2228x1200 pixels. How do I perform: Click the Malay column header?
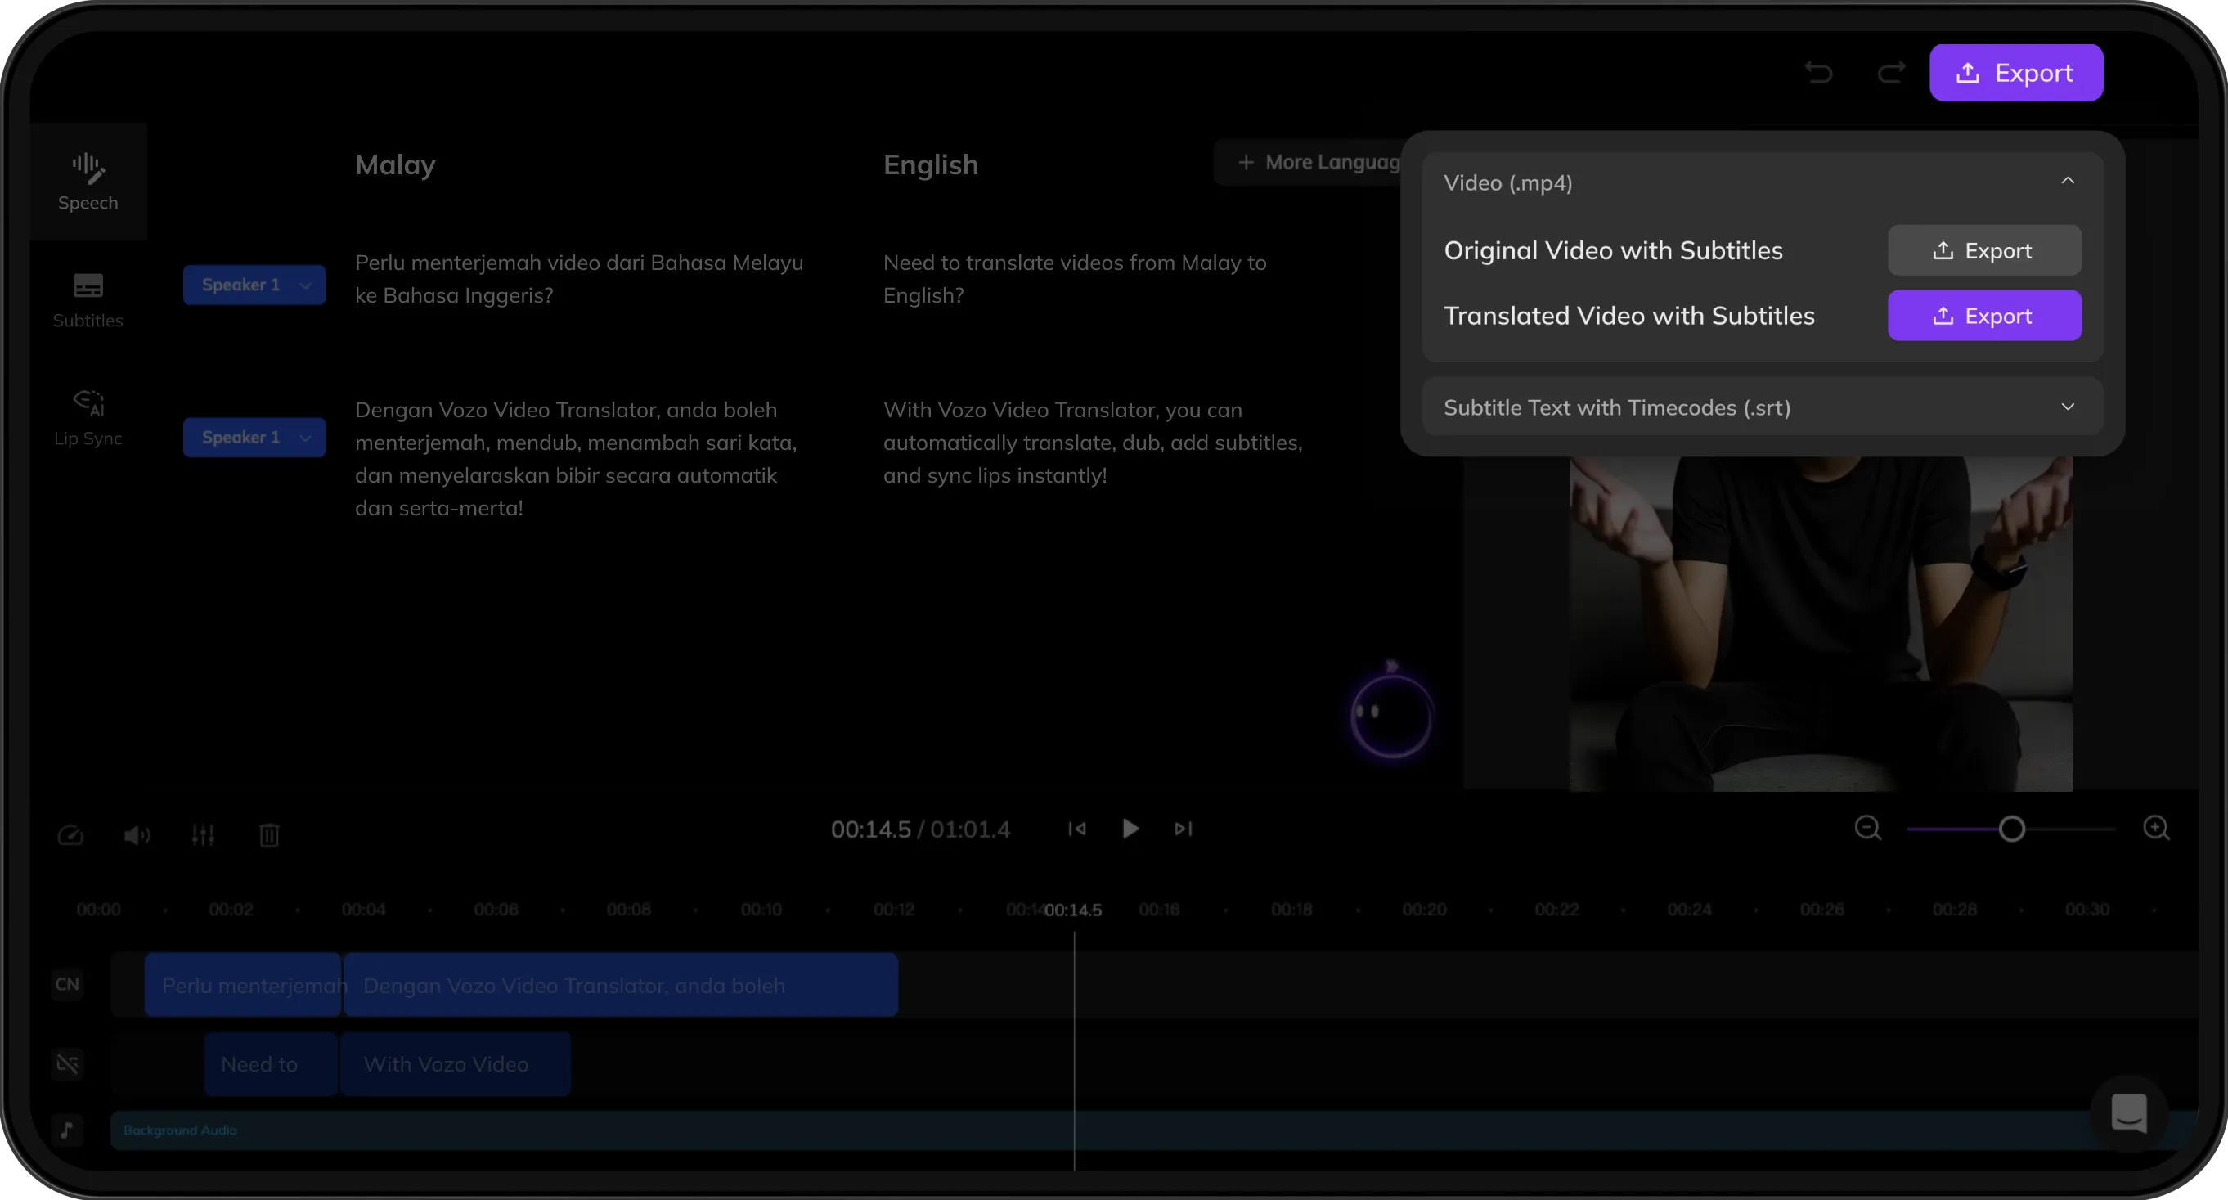pyautogui.click(x=395, y=164)
